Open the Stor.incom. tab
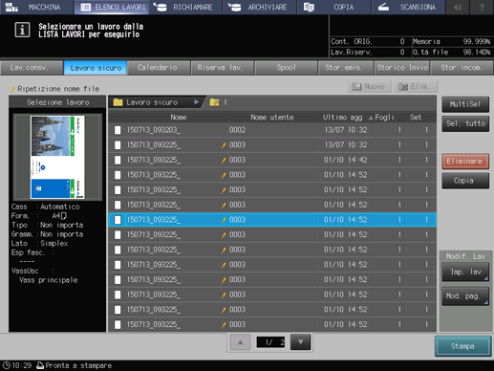Image resolution: width=494 pixels, height=371 pixels. tap(462, 68)
